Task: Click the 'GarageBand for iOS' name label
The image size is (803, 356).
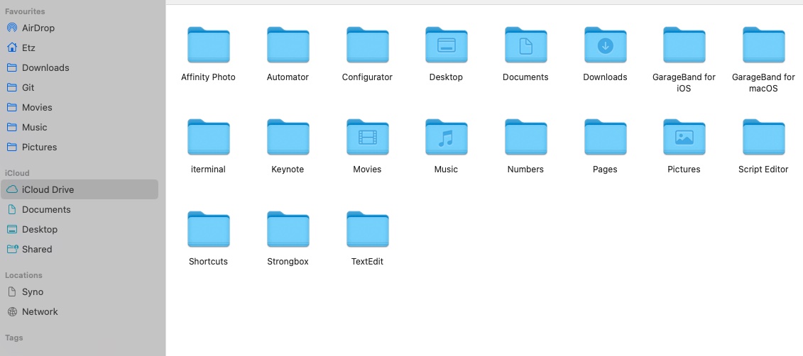Action: pyautogui.click(x=684, y=83)
